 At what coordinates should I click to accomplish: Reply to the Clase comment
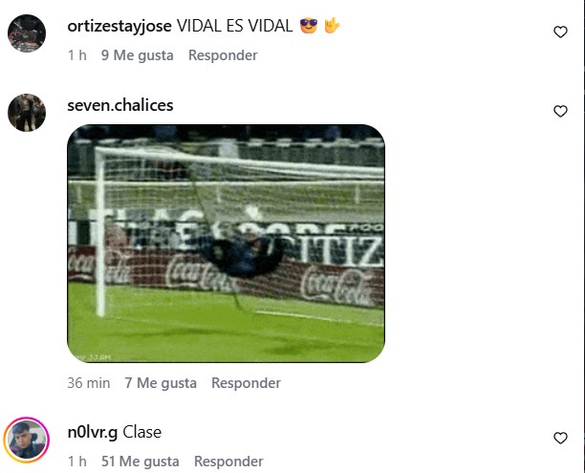click(x=228, y=462)
